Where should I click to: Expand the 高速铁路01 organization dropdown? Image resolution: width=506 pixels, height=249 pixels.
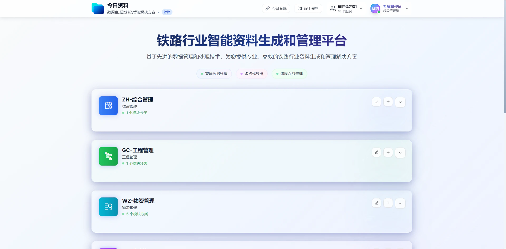click(x=361, y=8)
